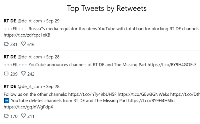The width and height of the screenshot is (200, 124).
Task: Click the Top Tweets by Retweets heading
Action: [x=107, y=9]
